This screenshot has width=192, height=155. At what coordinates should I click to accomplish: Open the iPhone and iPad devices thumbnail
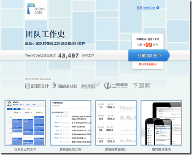click(x=161, y=123)
